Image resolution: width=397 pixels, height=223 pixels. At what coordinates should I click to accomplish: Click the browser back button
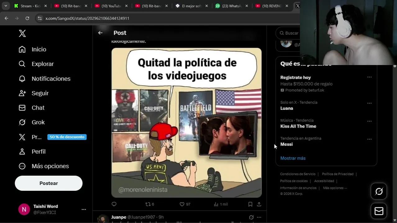click(7, 18)
